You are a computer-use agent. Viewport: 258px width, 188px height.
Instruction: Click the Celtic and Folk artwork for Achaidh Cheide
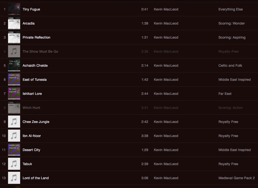click(14, 66)
